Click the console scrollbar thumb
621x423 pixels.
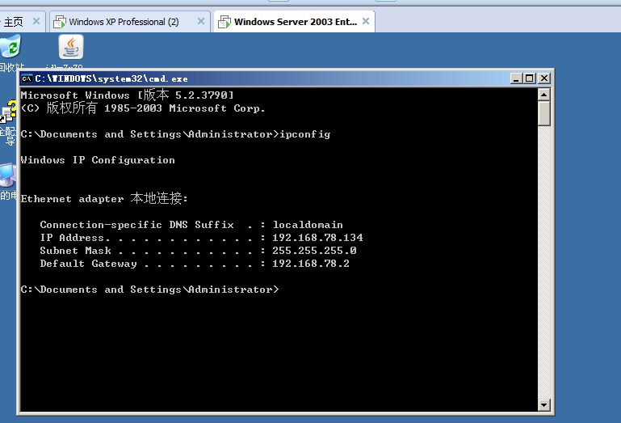(544, 113)
